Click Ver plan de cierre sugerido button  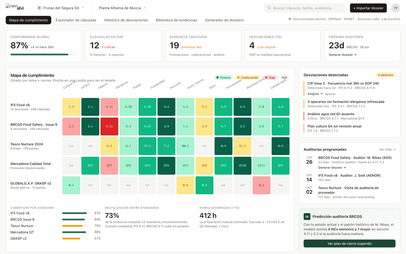pos(350,244)
